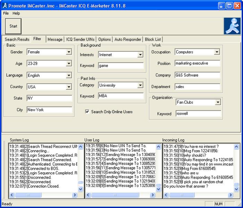
Task: Select Incoming Log line 'Do you know that answer ?'
Action: [186, 186]
